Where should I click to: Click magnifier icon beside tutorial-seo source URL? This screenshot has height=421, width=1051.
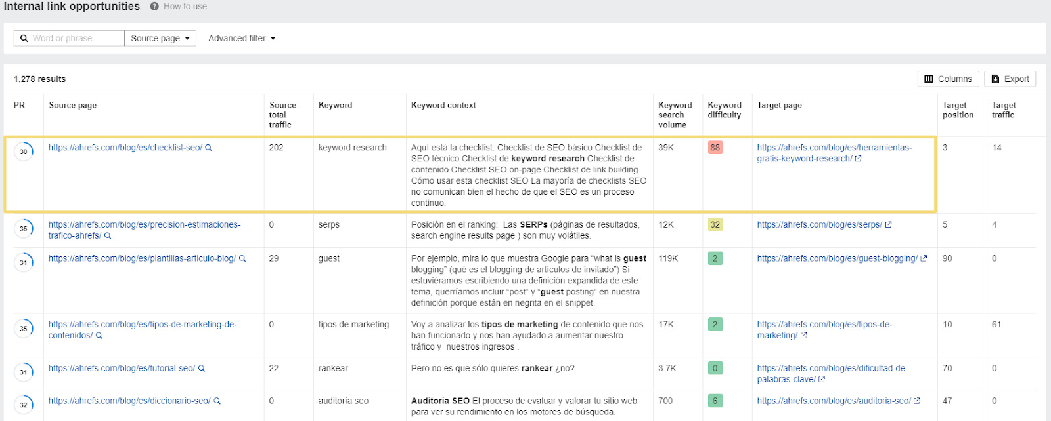(202, 369)
